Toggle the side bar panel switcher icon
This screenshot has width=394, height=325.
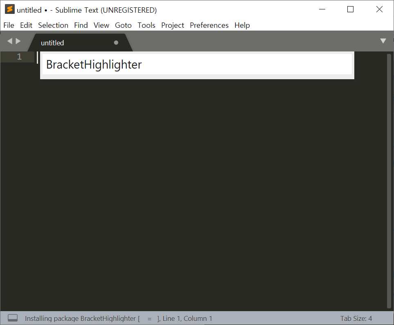(13, 318)
